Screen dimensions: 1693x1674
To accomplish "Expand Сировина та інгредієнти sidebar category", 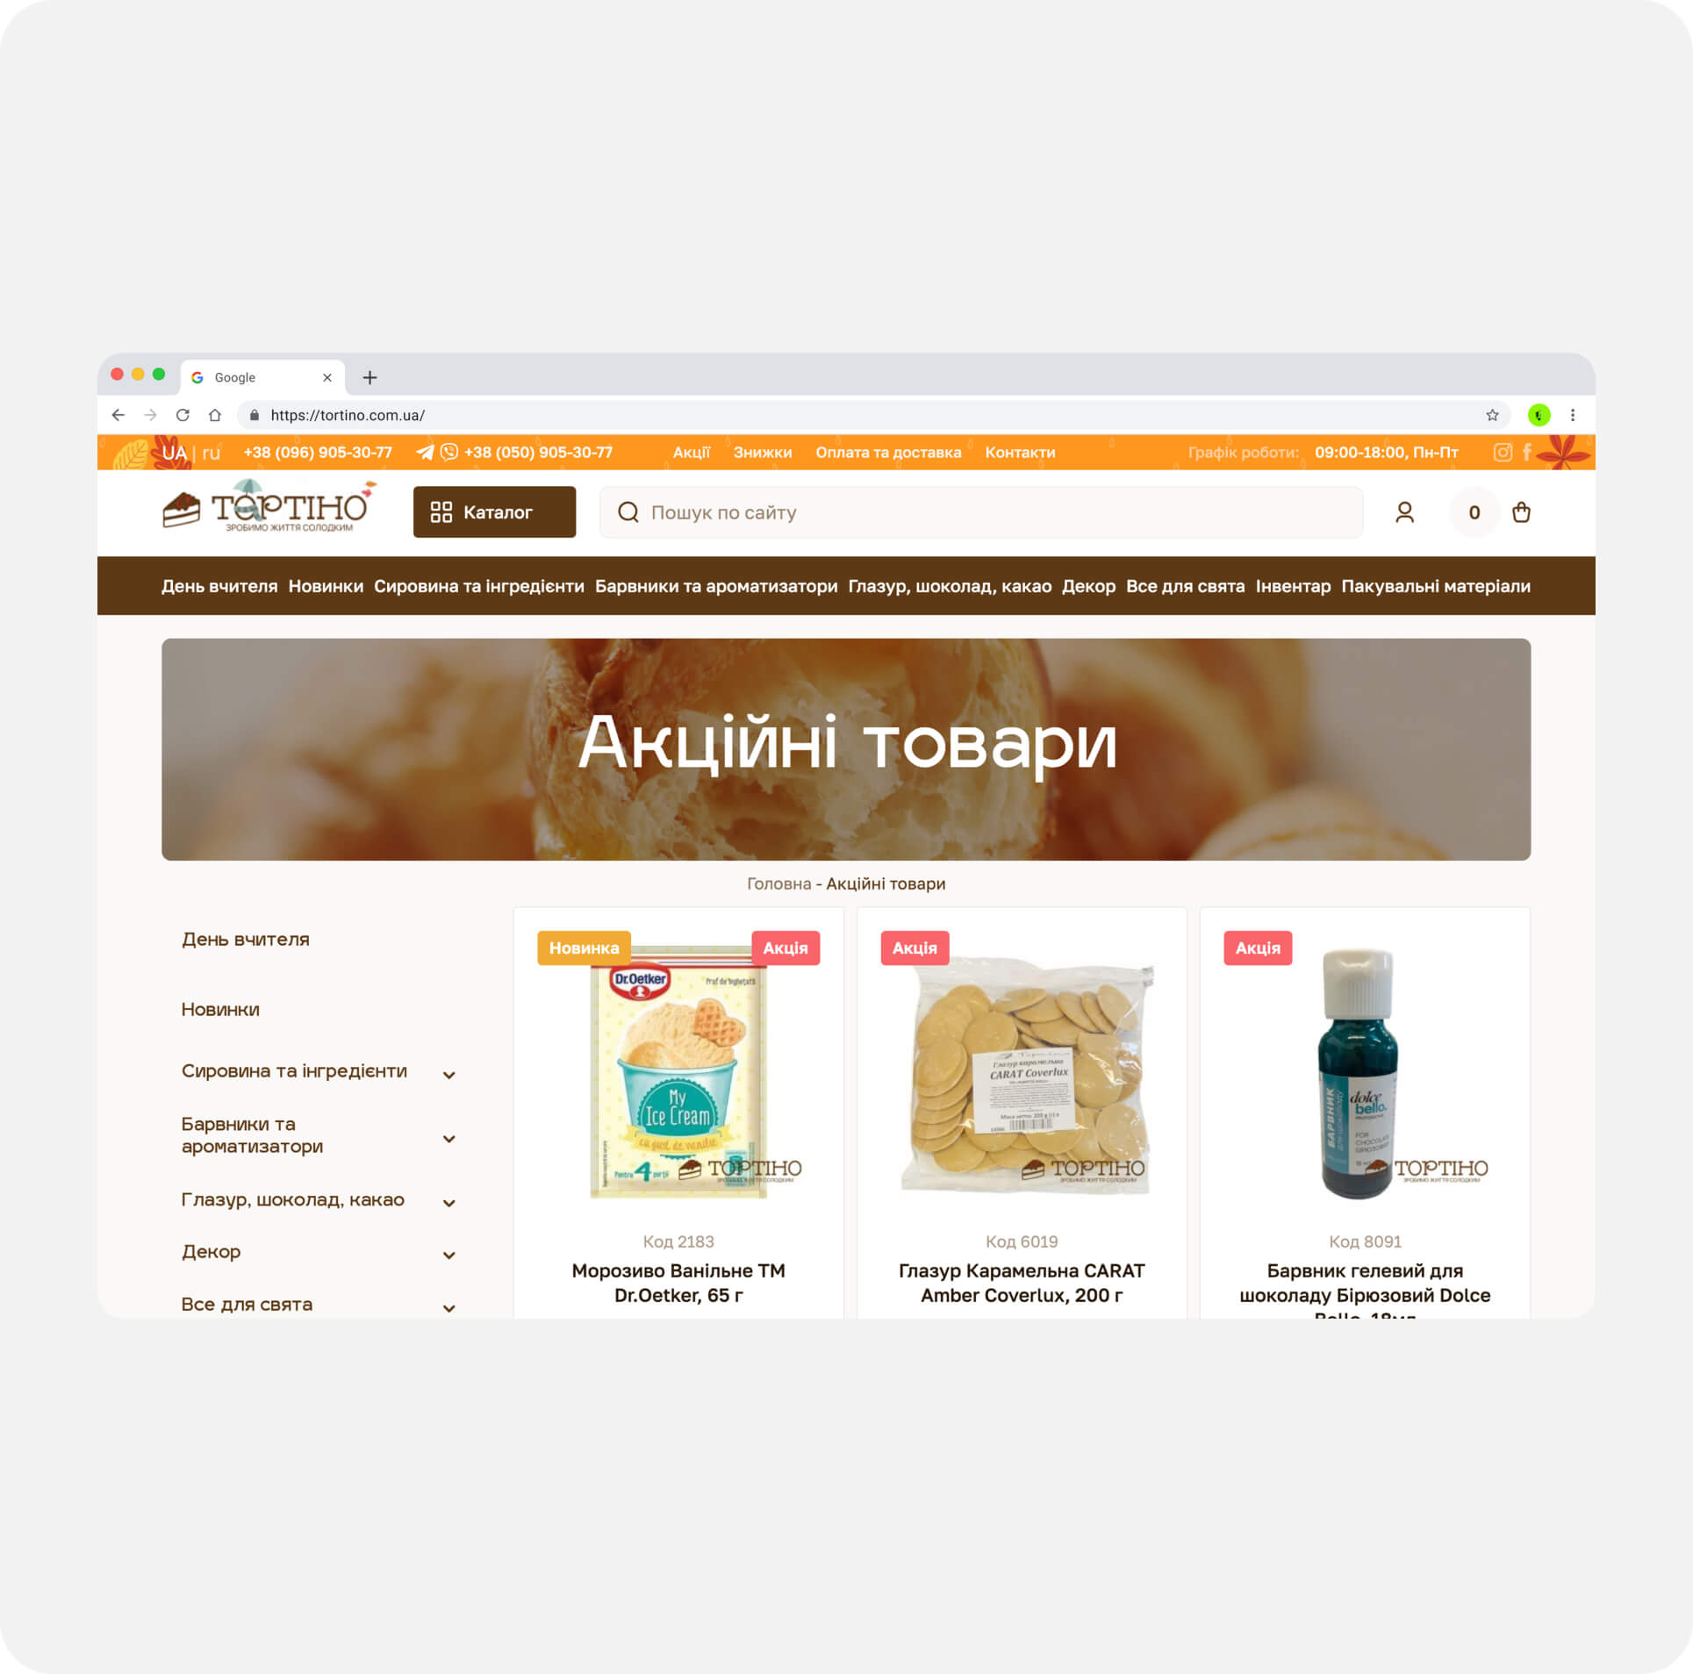I will (449, 1075).
